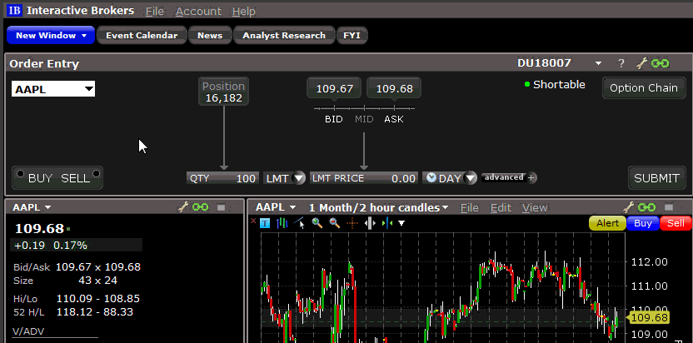693x343 pixels.
Task: Click the blue T icon in chart toolbar
Action: pos(265,223)
